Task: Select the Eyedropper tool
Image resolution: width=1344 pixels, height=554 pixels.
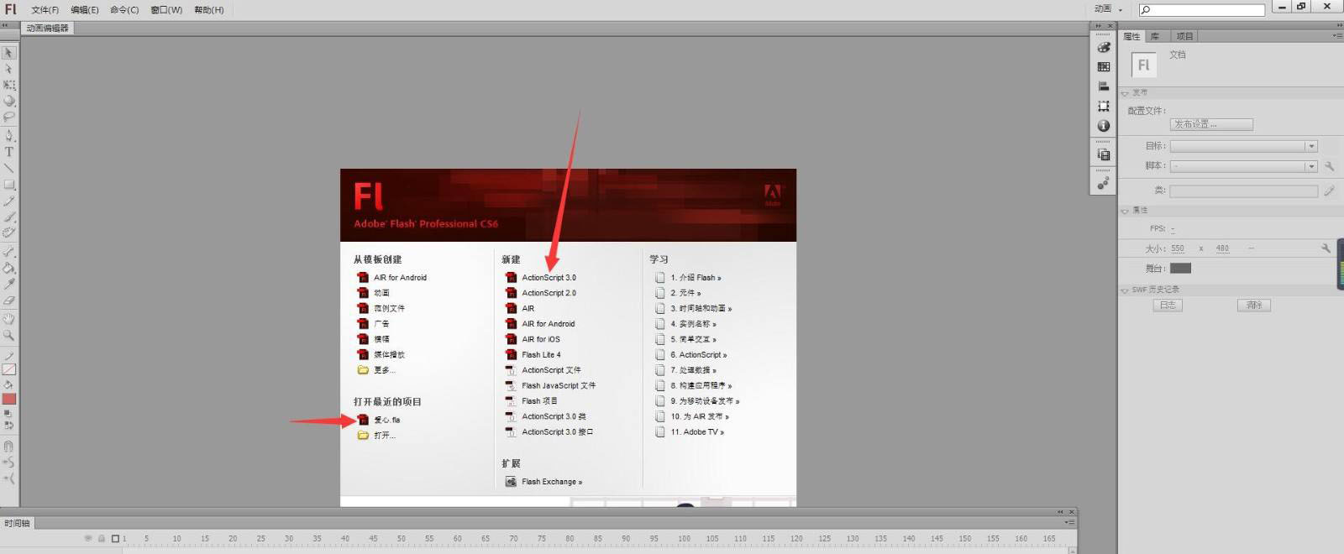Action: (x=8, y=284)
